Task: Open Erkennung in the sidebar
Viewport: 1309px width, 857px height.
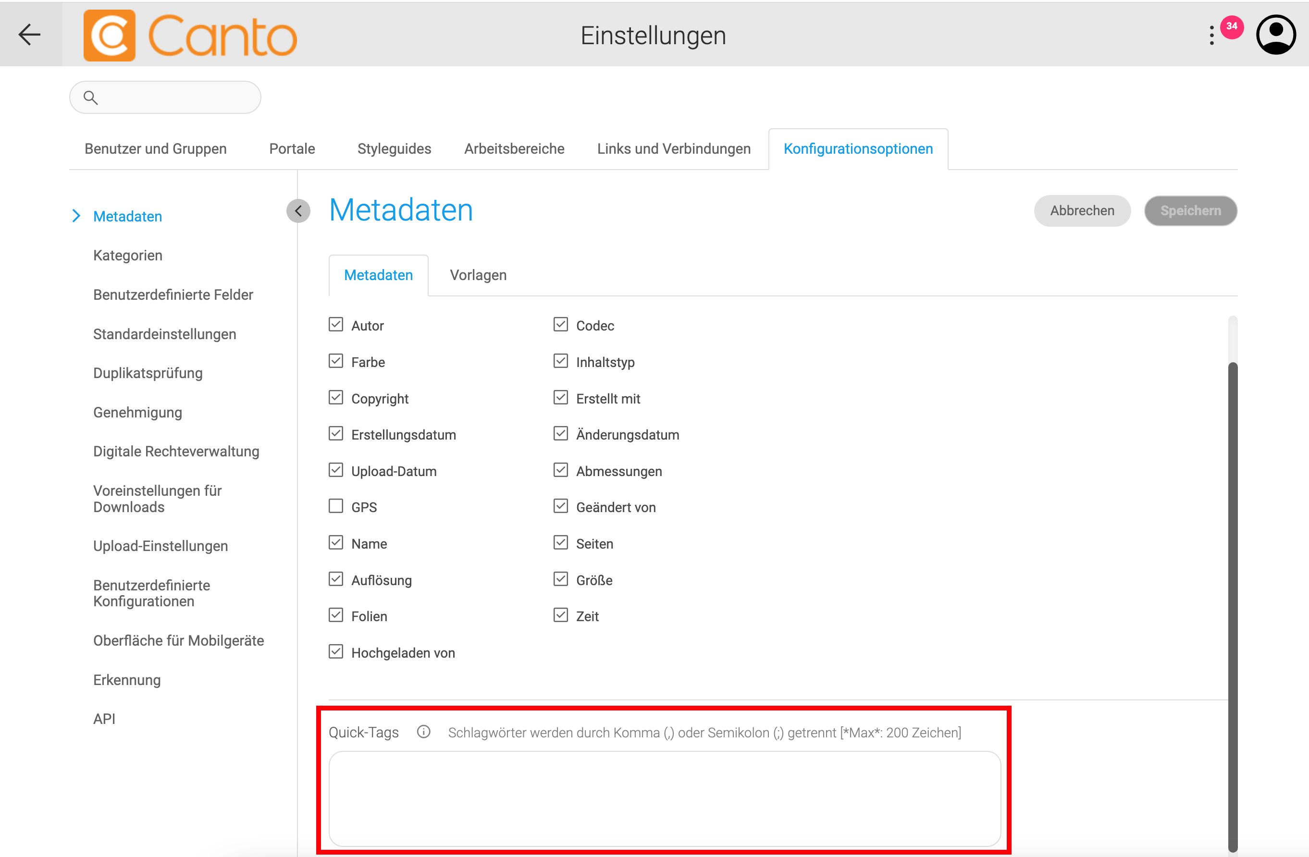Action: [x=127, y=680]
